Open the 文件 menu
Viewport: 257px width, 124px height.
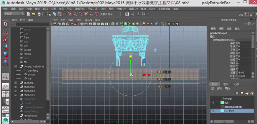coord(5,9)
